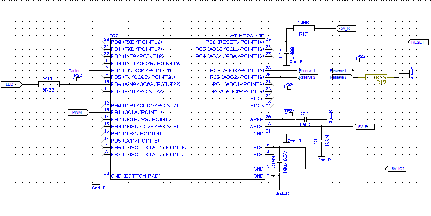The width and height of the screenshot is (431, 216).
Task: Select test point TP34 square
Action: click(x=290, y=115)
